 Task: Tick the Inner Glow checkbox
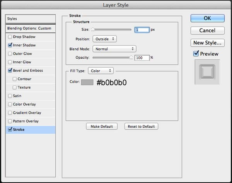[x=10, y=62]
